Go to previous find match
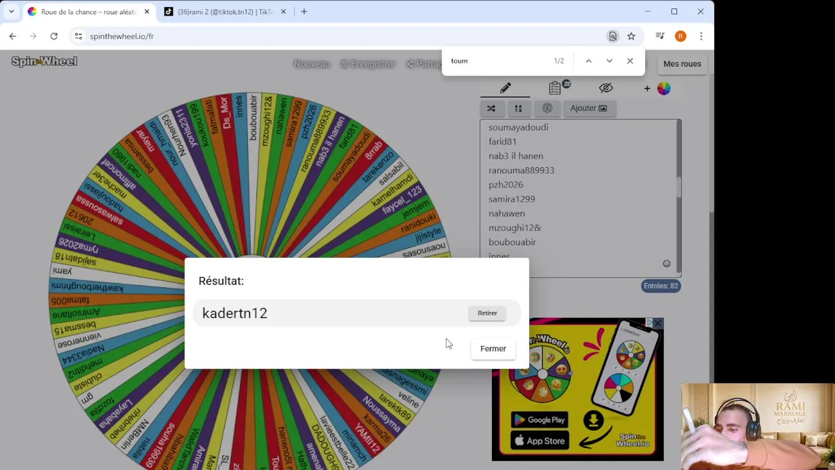 tap(588, 61)
